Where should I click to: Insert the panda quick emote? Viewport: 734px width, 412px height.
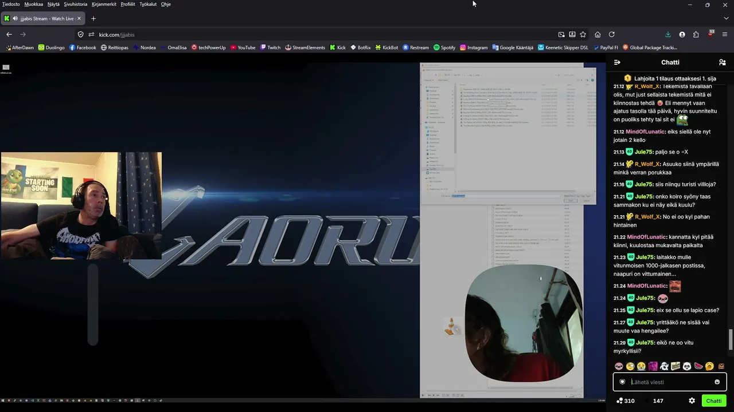[687, 366]
